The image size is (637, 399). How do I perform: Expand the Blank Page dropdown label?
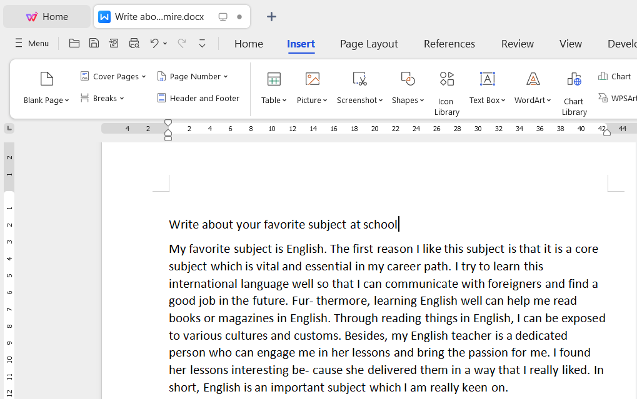[46, 101]
